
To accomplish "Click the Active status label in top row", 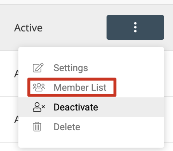I will coord(28,28).
